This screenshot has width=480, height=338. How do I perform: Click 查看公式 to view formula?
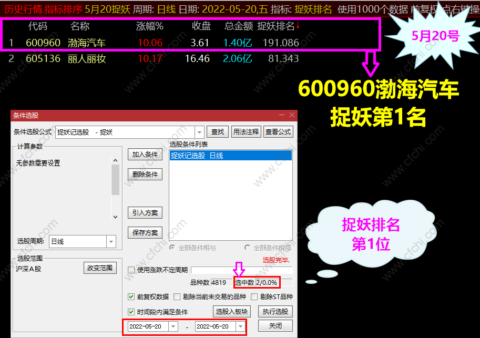point(278,132)
